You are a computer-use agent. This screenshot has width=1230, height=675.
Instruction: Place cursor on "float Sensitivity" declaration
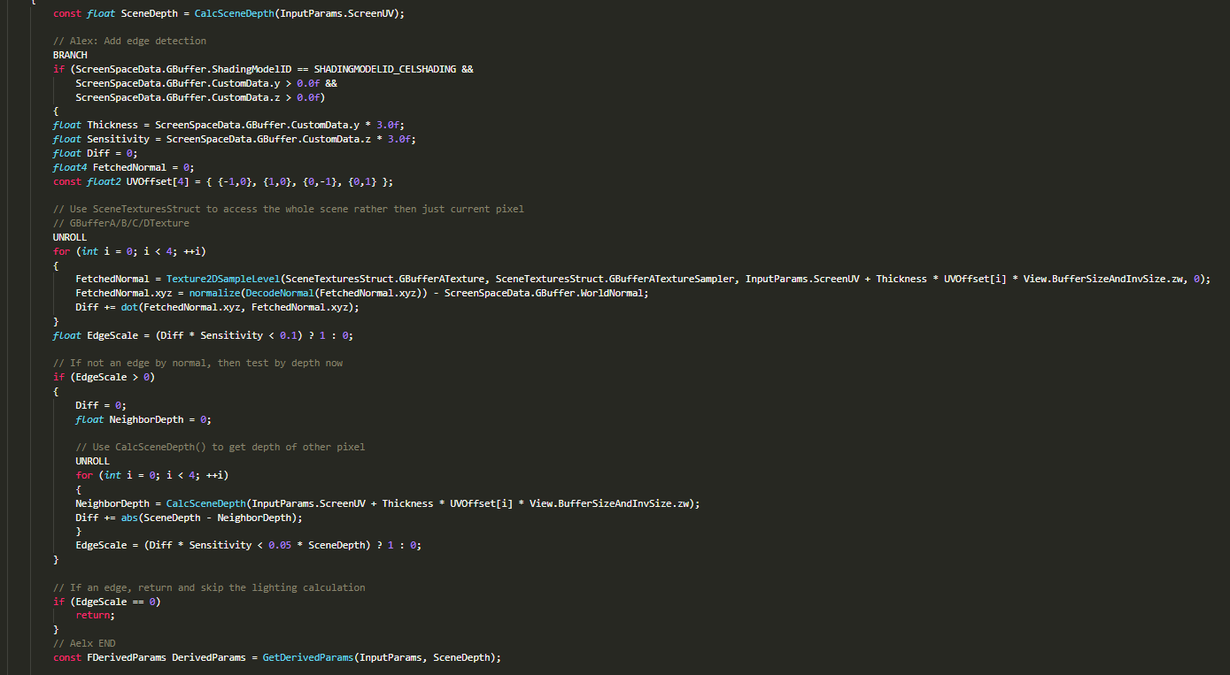[x=101, y=139]
